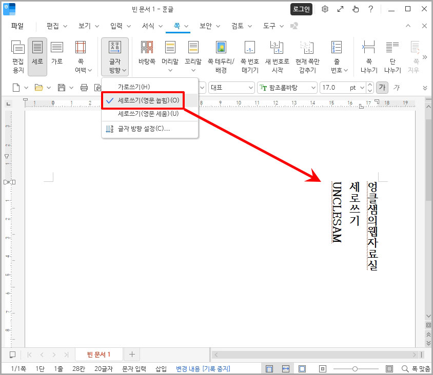The height and width of the screenshot is (375, 433).
Task: Adjust the zoom slider in status bar
Action: (x=355, y=368)
